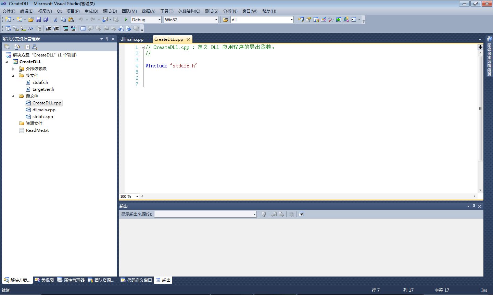Click the Save All icon
The image size is (493, 295).
click(46, 20)
